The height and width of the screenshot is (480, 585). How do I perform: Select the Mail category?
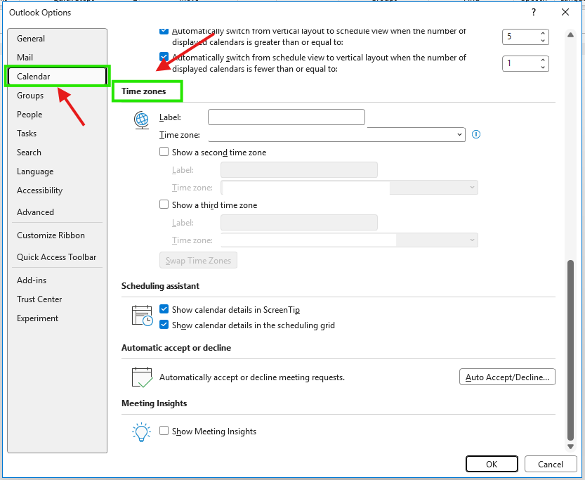click(x=57, y=58)
